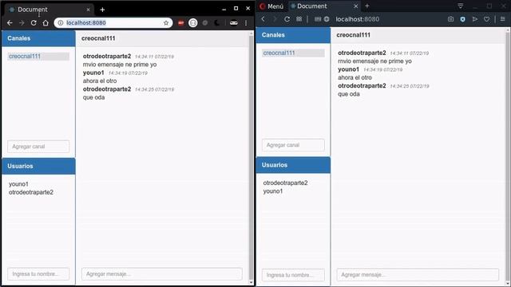Go back in the left Chrome window

(10, 23)
